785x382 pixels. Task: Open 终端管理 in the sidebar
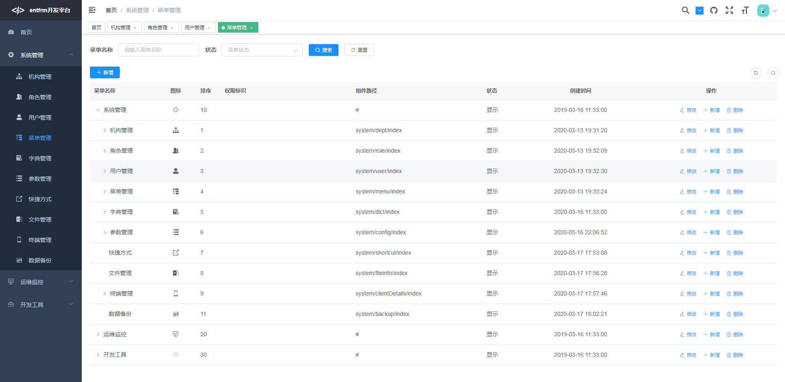pos(41,240)
